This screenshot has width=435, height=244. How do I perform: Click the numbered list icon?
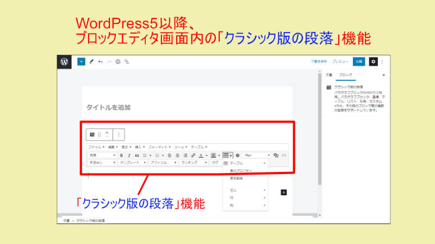pos(157,156)
